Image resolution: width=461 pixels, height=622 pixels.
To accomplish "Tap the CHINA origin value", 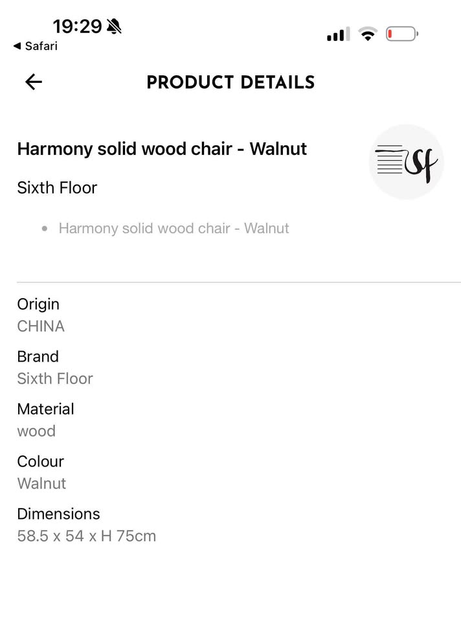I will [41, 326].
